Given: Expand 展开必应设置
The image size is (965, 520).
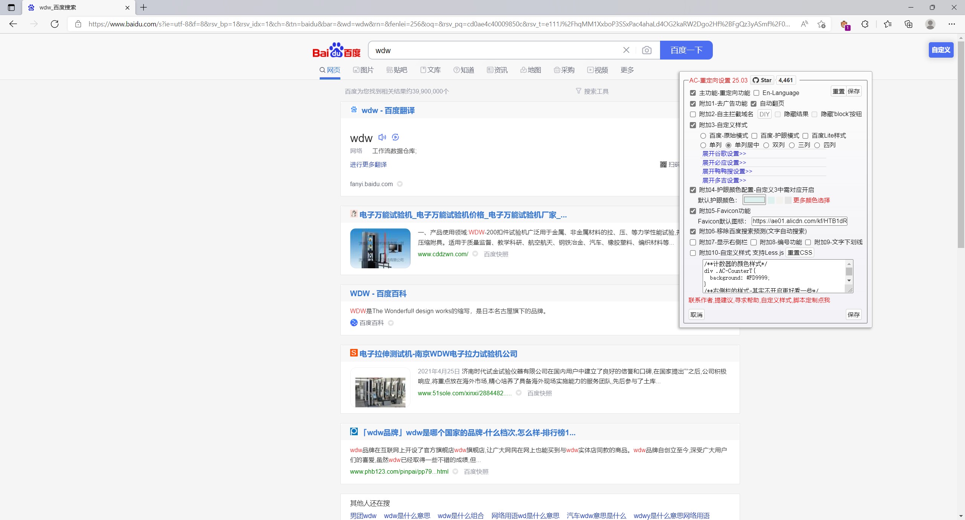Looking at the screenshot, I should (x=723, y=162).
